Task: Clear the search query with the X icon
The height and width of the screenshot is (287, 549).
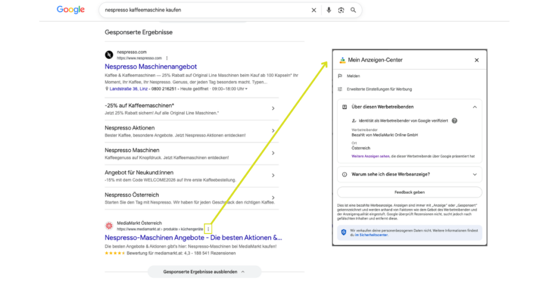Action: point(314,10)
